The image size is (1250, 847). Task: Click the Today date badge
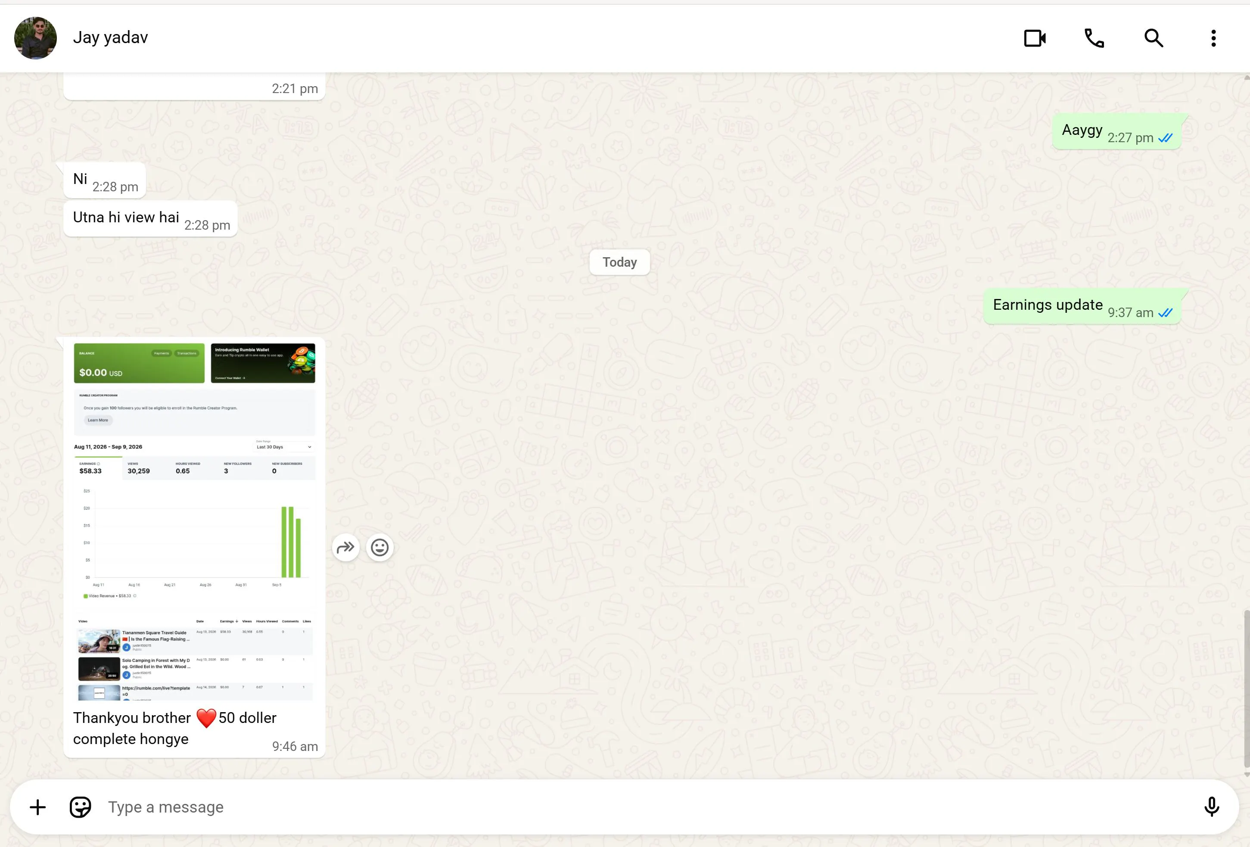pos(620,262)
